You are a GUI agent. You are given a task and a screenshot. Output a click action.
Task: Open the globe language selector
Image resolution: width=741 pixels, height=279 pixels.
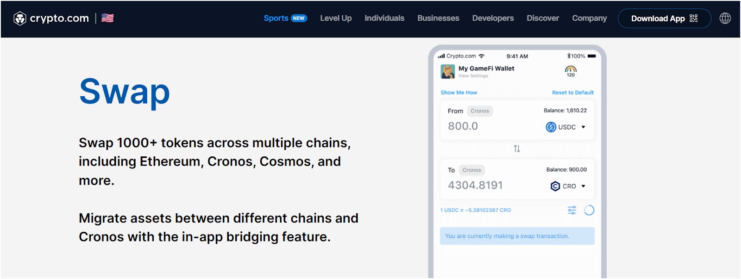pyautogui.click(x=725, y=18)
